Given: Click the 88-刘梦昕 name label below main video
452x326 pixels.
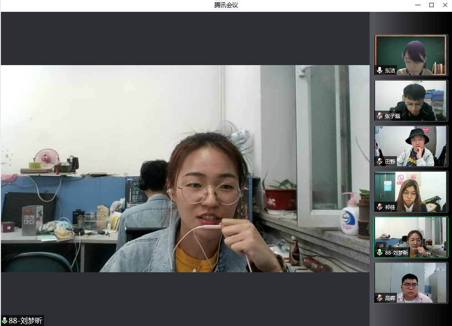Looking at the screenshot, I should tap(25, 321).
